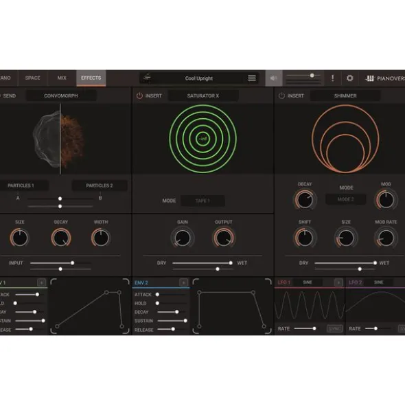Image resolution: width=405 pixels, height=406 pixels.
Task: Click the Shimmer MOD knob
Action: click(x=386, y=200)
